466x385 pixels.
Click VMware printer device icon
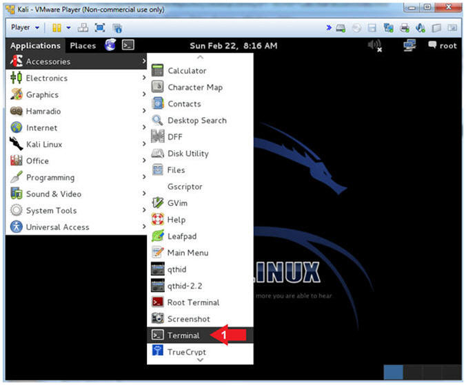tap(405, 28)
